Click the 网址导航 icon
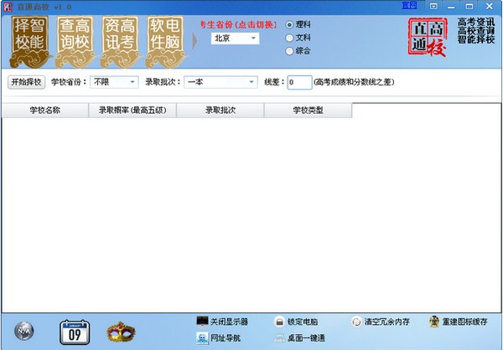Viewport: 503px width, 350px height. point(202,338)
